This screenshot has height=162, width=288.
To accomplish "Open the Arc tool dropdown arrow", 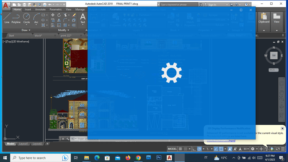I will 36,25.
